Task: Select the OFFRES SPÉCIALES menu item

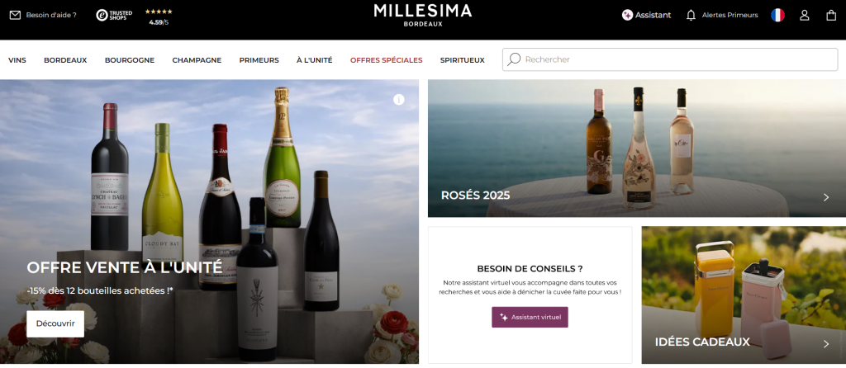Action: pos(387,60)
